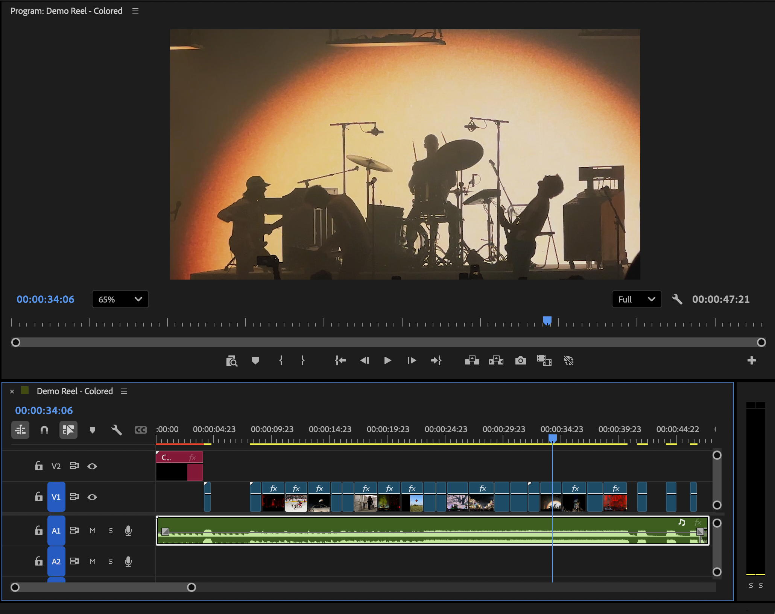This screenshot has width=775, height=614.
Task: Select the red concert clip thumbnail on V1
Action: tap(615, 503)
